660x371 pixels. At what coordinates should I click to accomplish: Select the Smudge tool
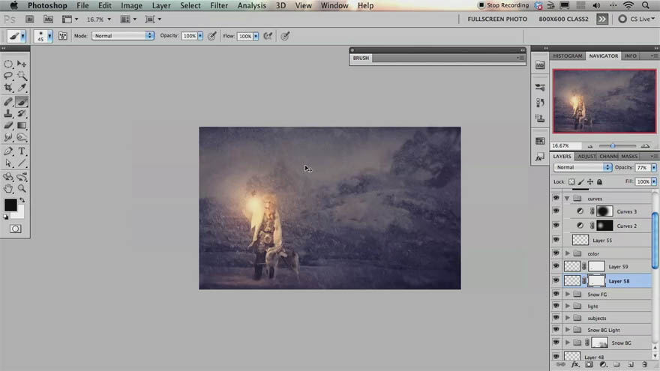(x=8, y=137)
